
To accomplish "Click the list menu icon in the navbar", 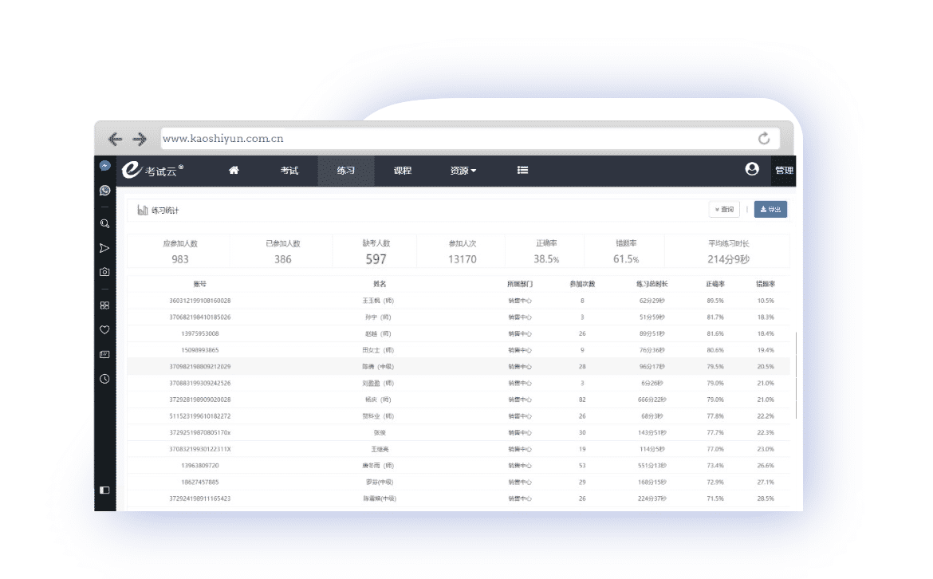I will pos(522,170).
